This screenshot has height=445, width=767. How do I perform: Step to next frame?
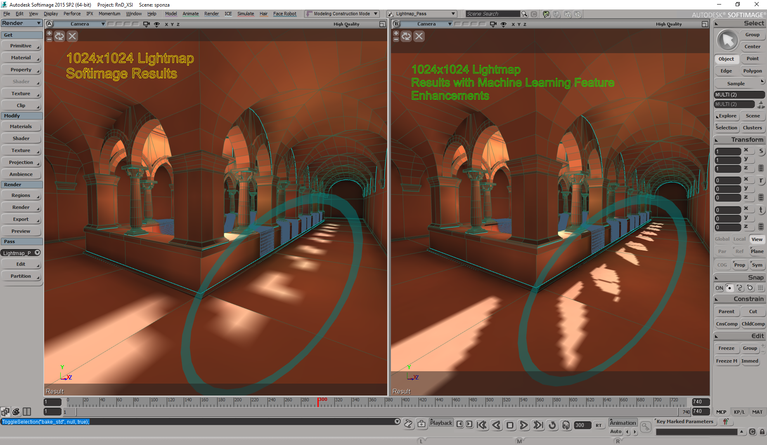click(469, 424)
